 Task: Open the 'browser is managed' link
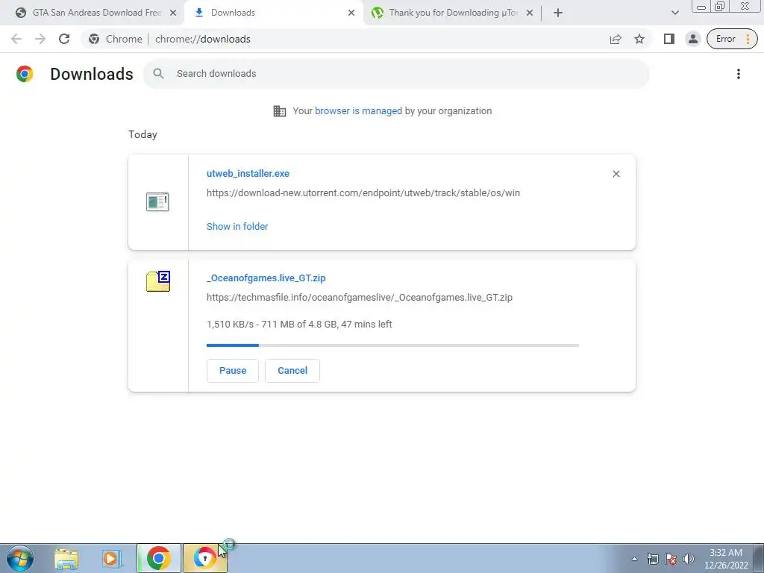358,110
